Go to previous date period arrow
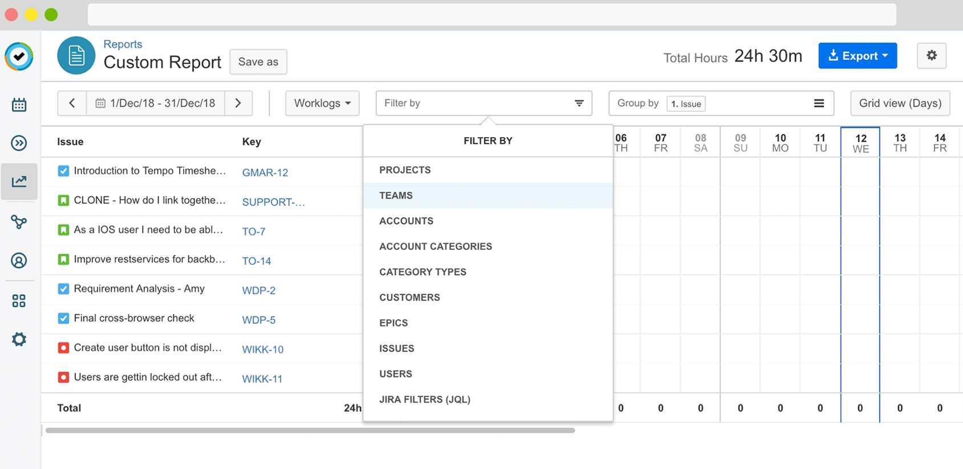Screen dimensions: 963x469 click(72, 103)
